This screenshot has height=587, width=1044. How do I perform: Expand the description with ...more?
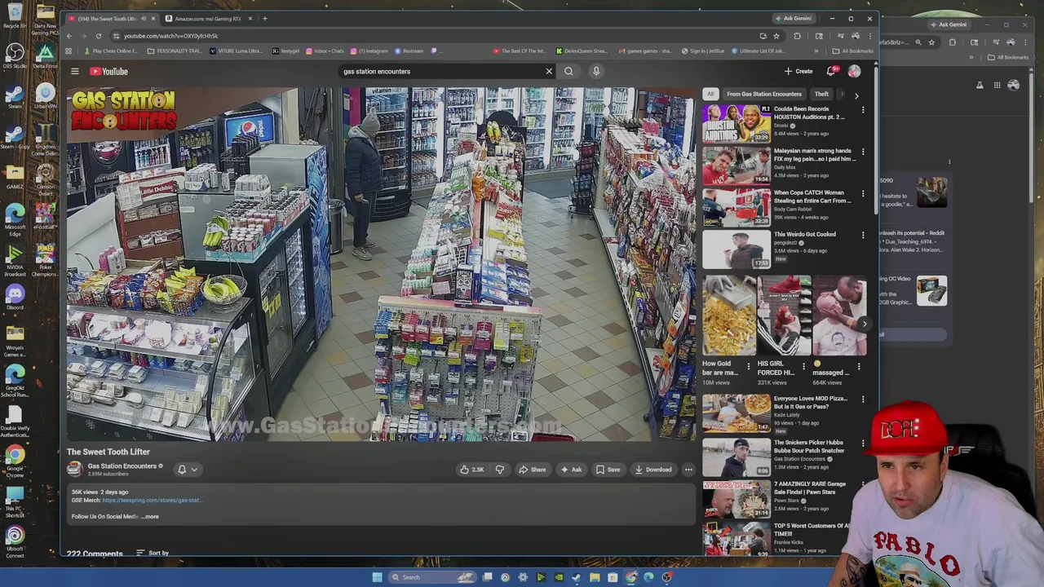pyautogui.click(x=150, y=516)
